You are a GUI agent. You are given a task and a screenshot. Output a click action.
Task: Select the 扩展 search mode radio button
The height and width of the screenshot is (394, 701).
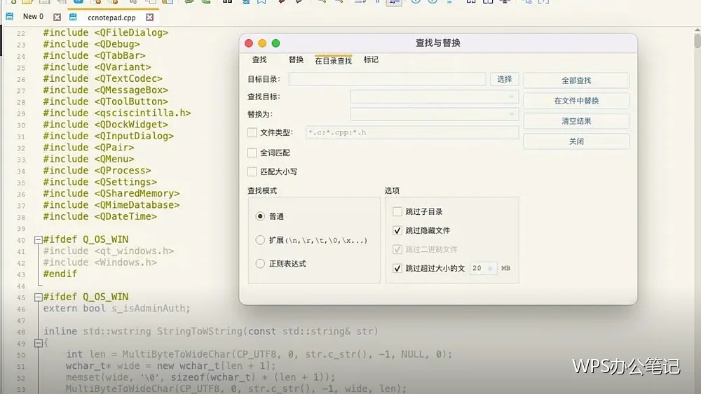pyautogui.click(x=260, y=240)
